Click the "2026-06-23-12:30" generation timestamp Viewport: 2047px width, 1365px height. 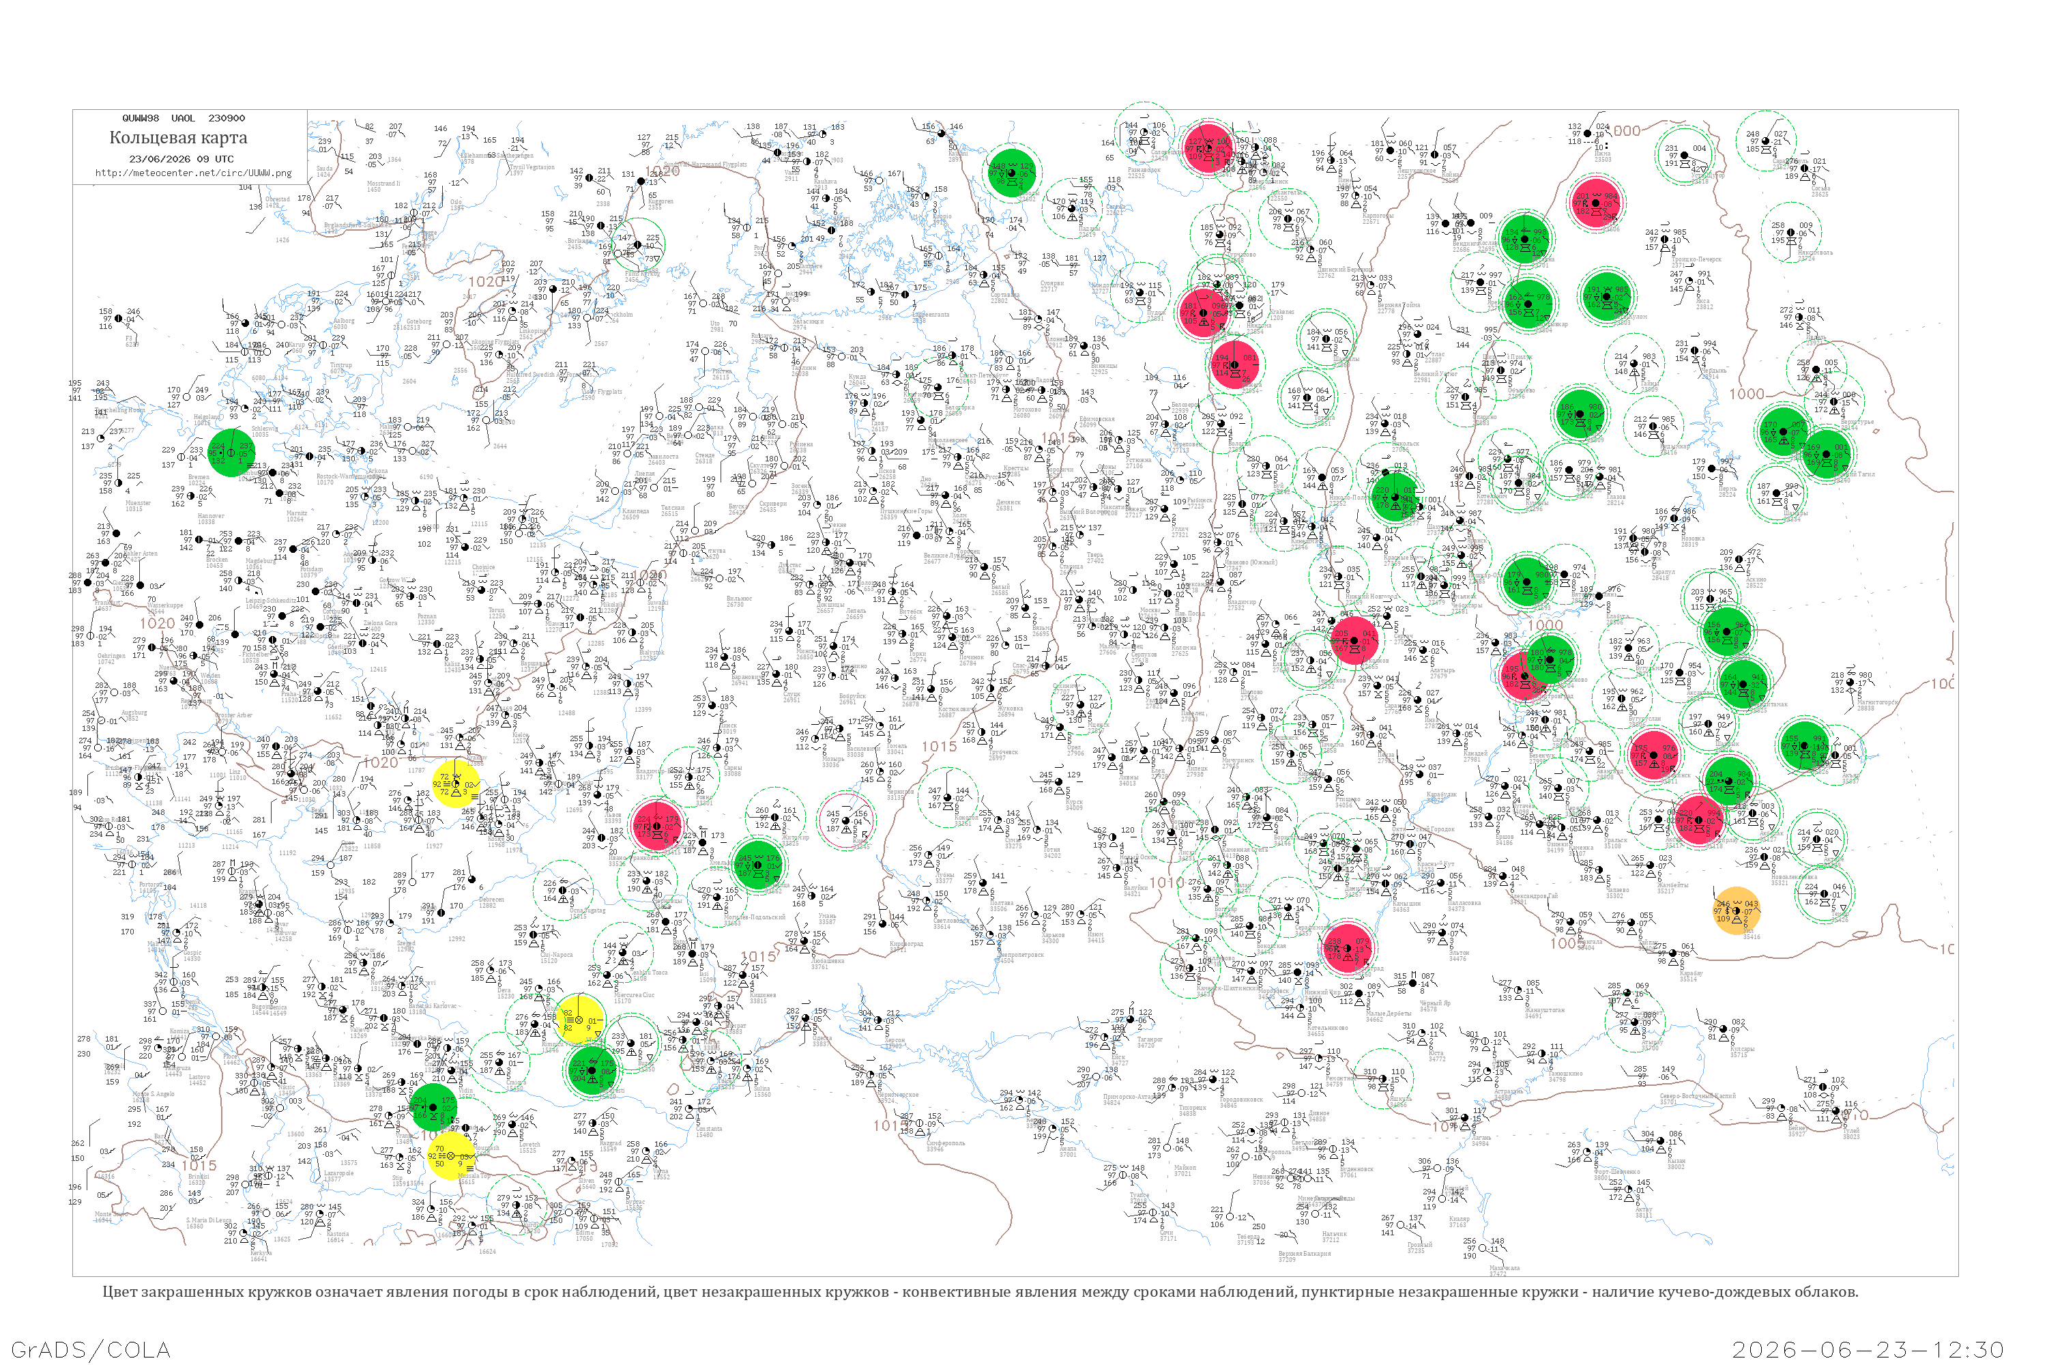[1868, 1349]
